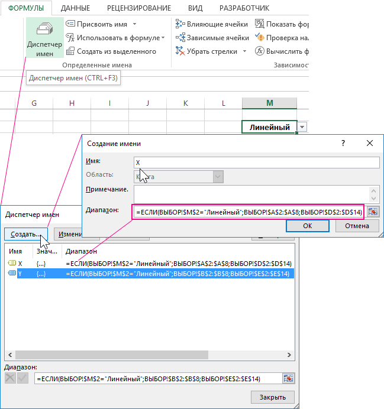This screenshot has height=409, width=384.
Task: Click the Присвоить имя tag icon
Action: click(70, 24)
